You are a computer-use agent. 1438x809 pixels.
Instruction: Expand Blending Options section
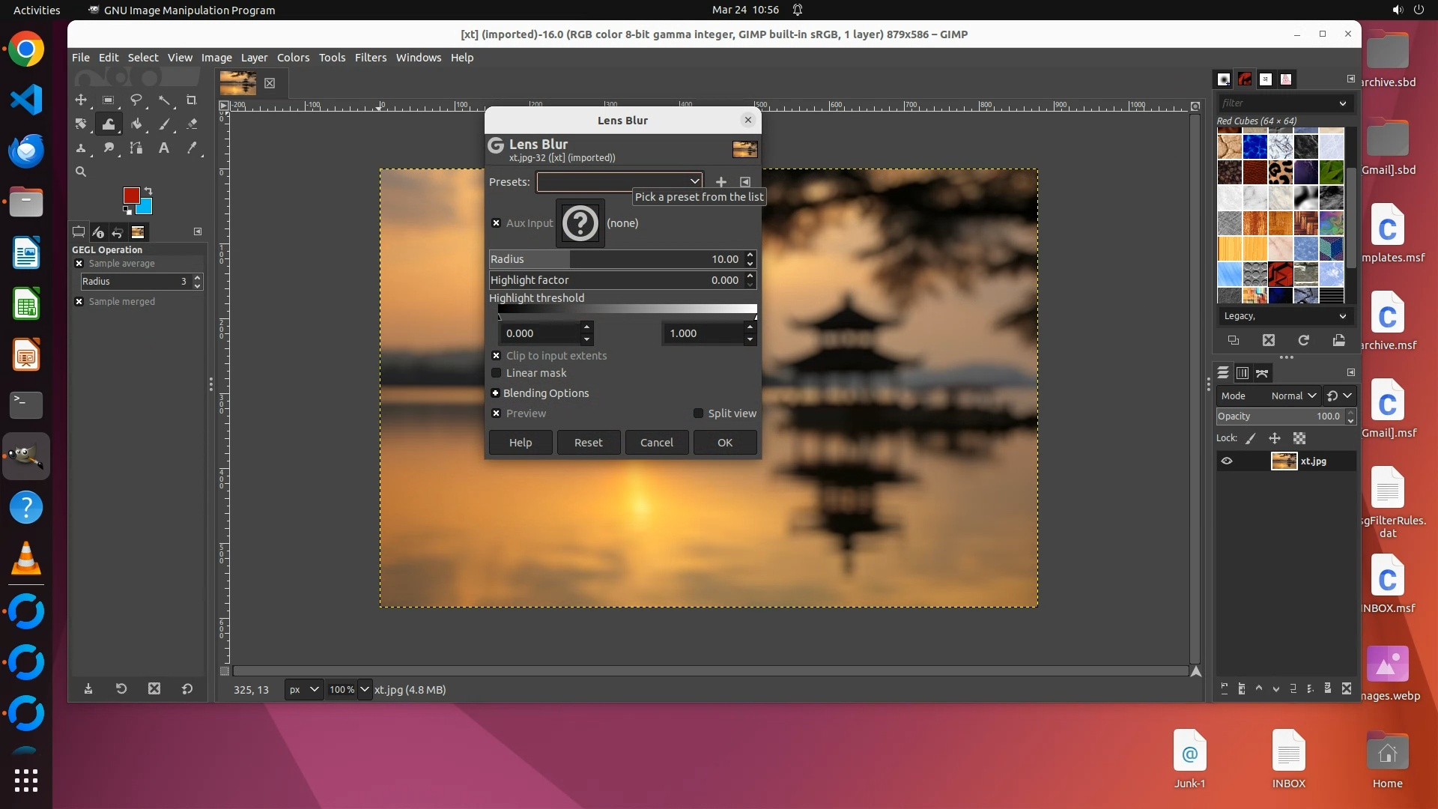[495, 393]
